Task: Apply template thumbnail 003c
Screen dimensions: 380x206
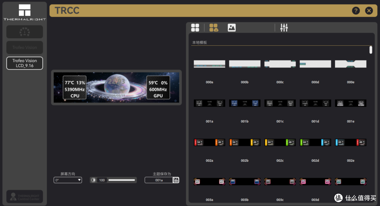Action: [280, 181]
